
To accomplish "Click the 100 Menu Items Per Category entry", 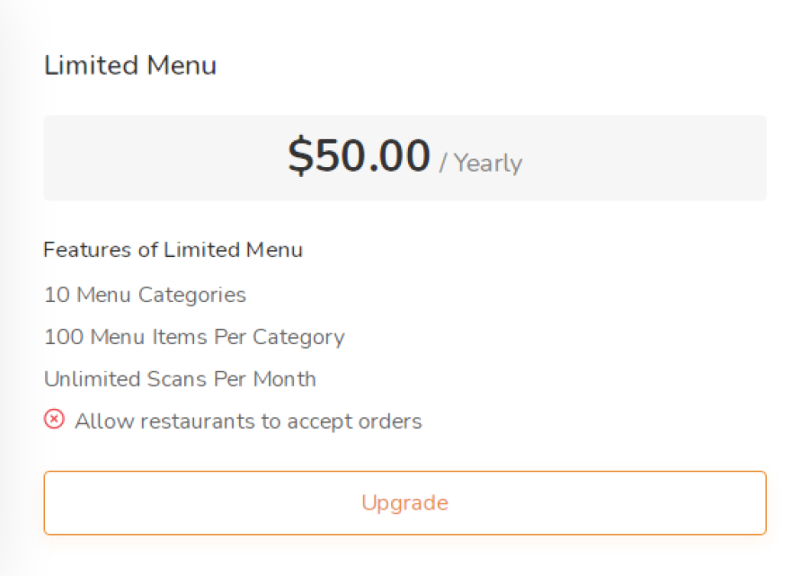I will click(x=193, y=337).
